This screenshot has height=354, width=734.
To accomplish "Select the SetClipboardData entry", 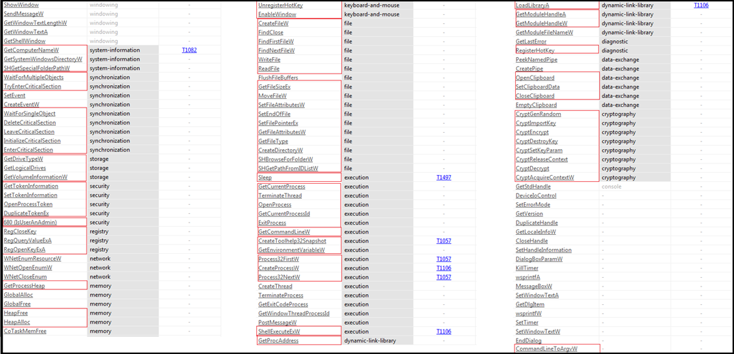I will point(538,87).
